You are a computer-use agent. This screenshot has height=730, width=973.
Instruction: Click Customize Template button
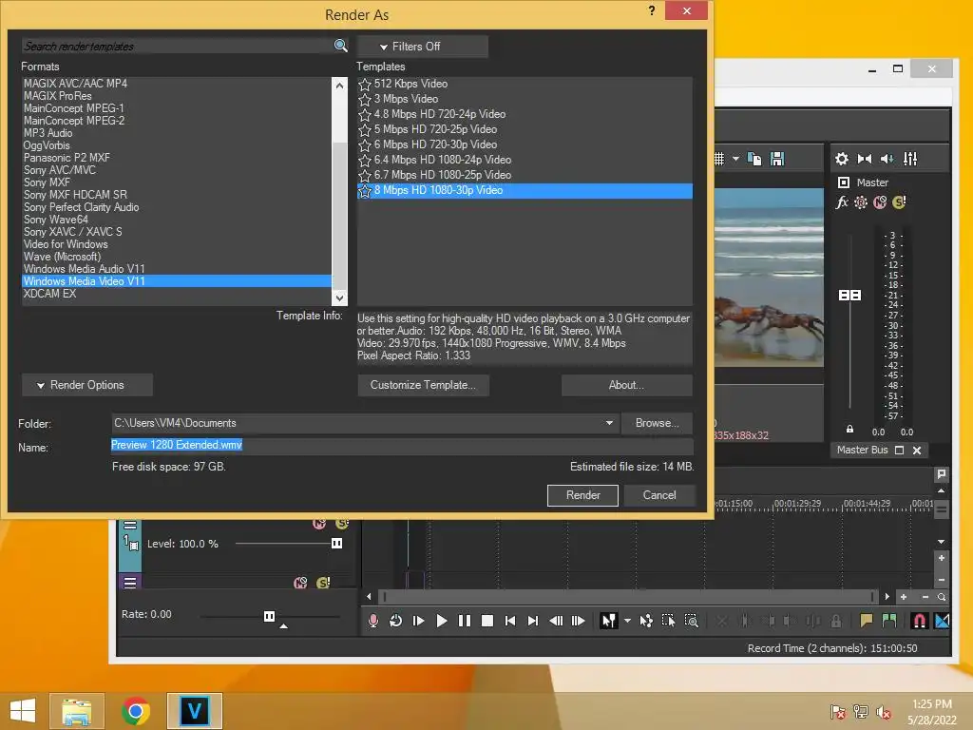point(423,385)
